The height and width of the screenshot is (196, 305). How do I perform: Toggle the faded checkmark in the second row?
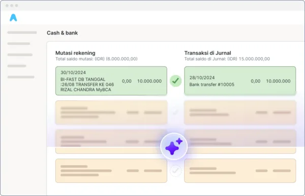(x=176, y=112)
